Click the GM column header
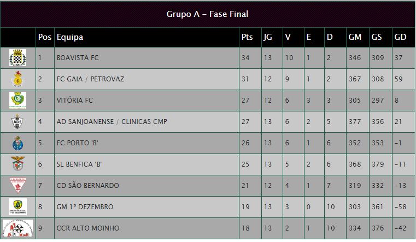This screenshot has height=242, width=416. (x=355, y=37)
